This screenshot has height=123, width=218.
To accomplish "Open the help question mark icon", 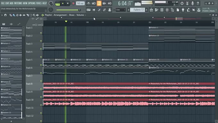I will (198, 3).
